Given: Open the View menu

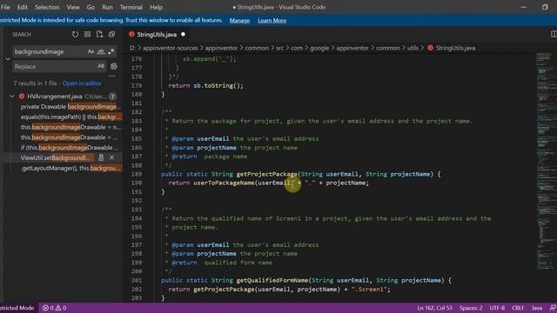Looking at the screenshot, I should [x=73, y=7].
